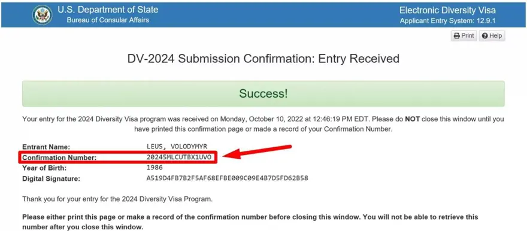
Task: Click the red arrow pointing to confirmation
Action: [257, 152]
